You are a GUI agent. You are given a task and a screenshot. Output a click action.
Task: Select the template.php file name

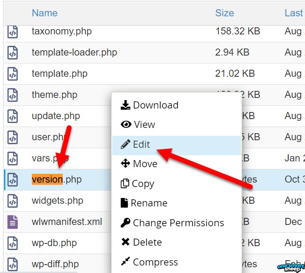click(x=60, y=74)
